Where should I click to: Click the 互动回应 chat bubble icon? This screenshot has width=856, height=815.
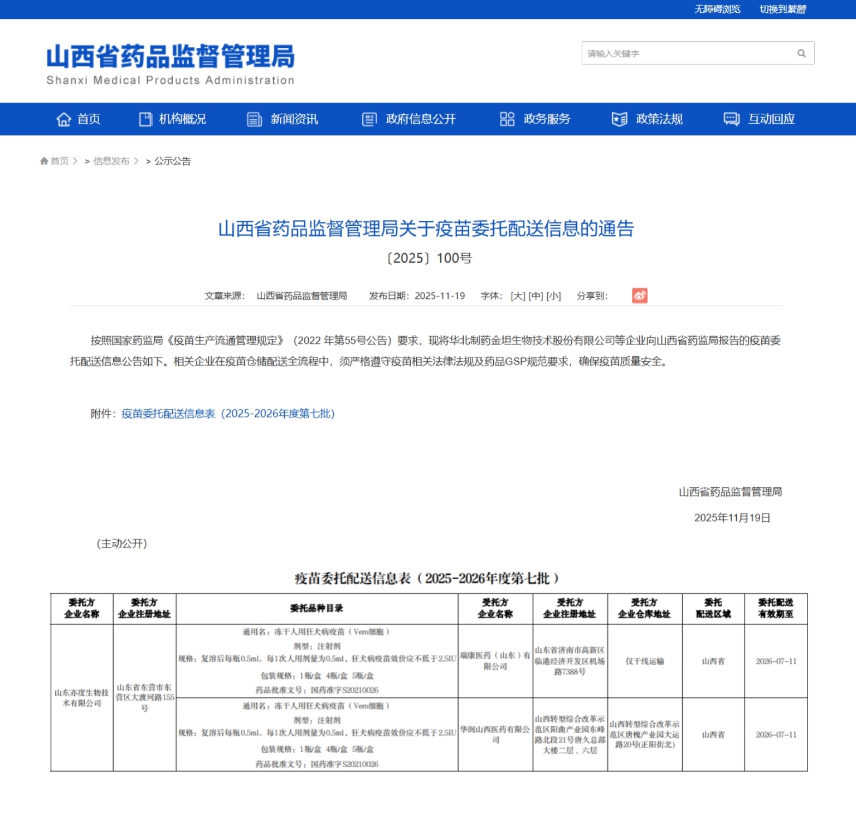click(x=731, y=119)
